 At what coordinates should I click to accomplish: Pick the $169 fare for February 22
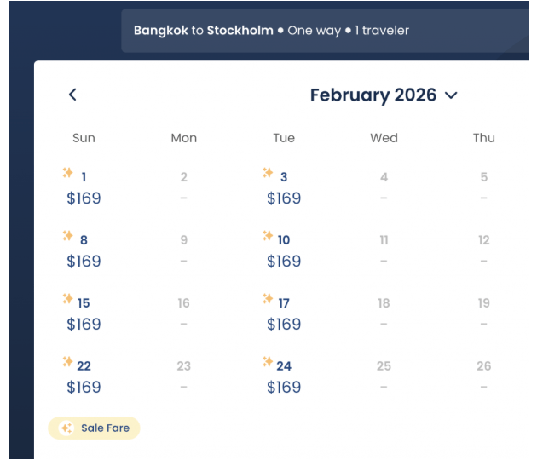[84, 388]
